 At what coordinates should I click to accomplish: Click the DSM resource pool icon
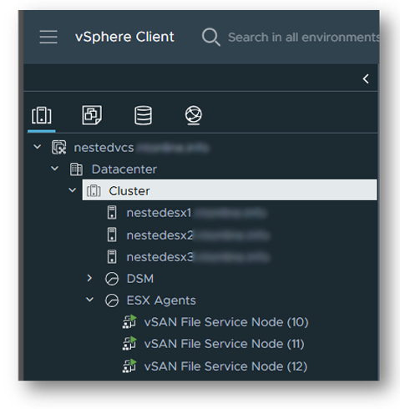[112, 279]
